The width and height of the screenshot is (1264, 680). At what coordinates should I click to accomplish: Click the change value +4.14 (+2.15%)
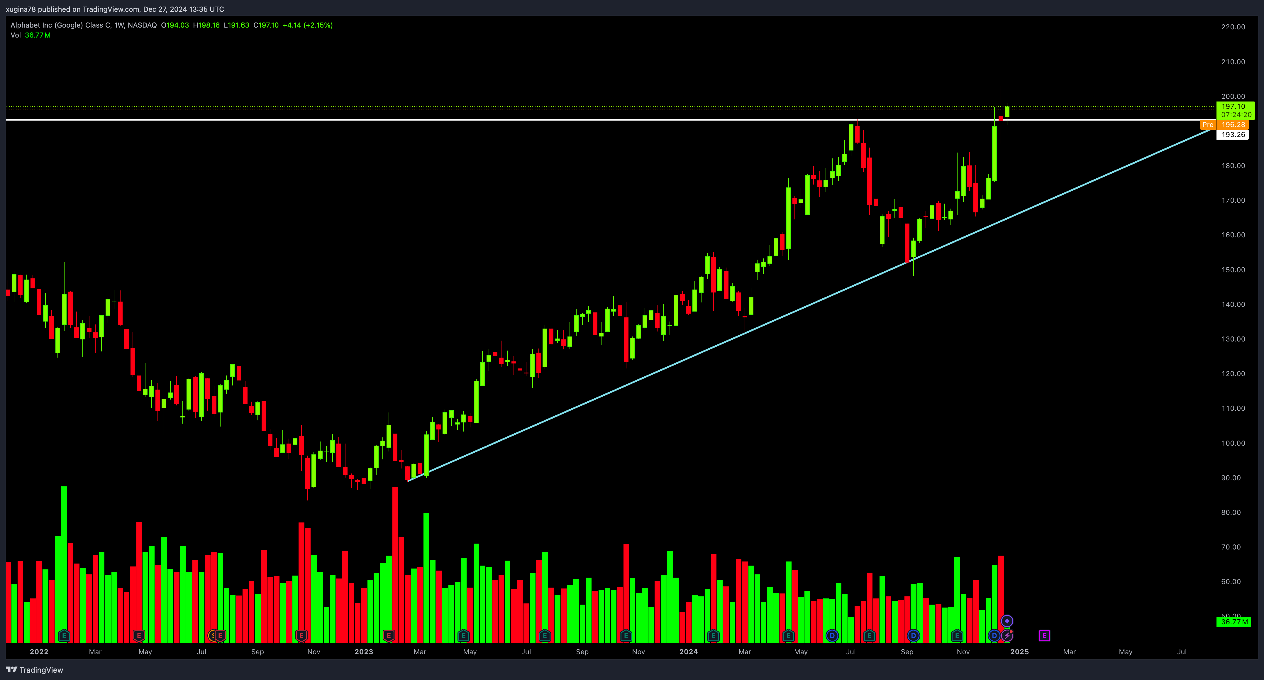(308, 25)
